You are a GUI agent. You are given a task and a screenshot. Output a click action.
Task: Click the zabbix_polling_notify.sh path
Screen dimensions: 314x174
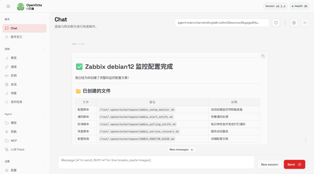(x=138, y=124)
